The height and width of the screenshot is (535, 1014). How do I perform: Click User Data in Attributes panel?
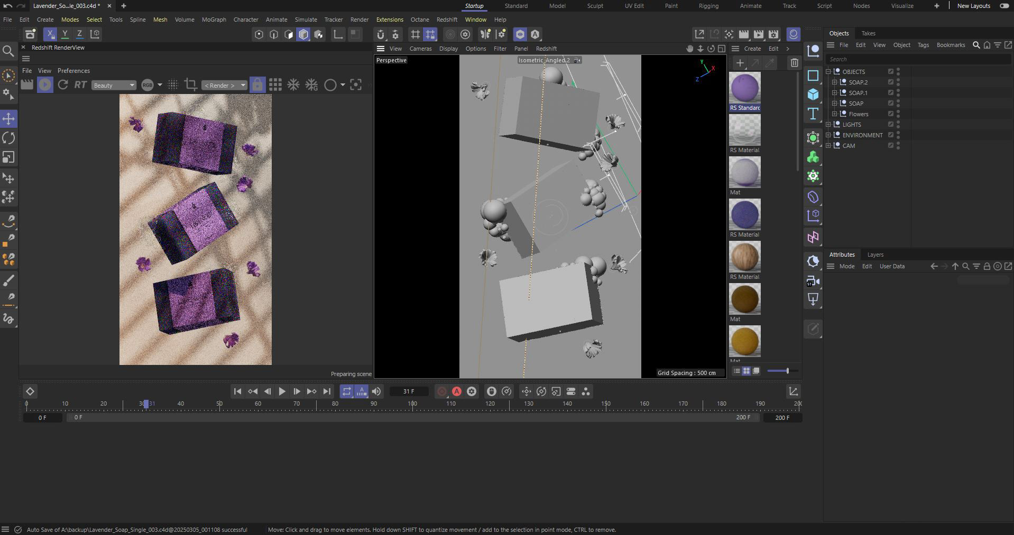pos(892,266)
